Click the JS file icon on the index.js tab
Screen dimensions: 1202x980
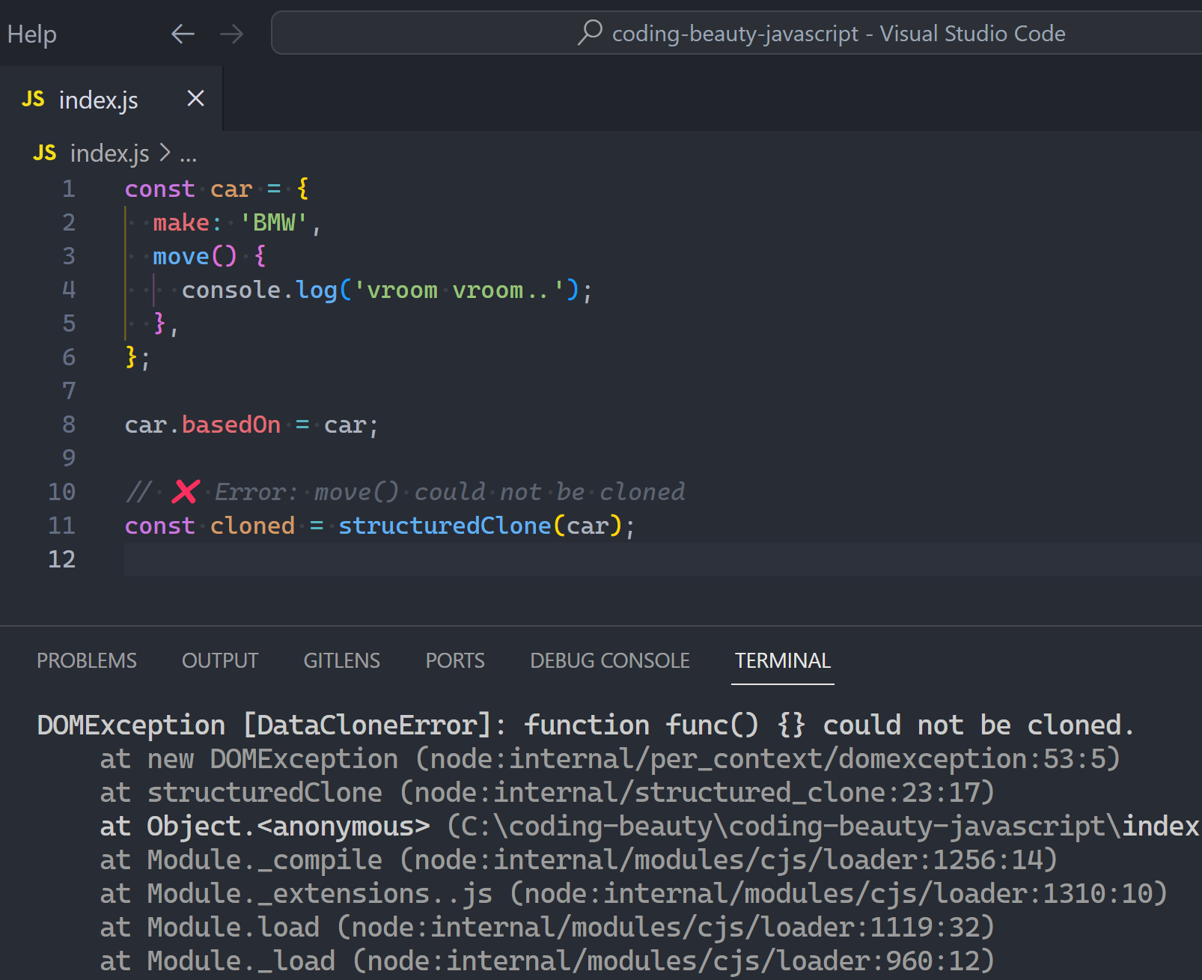coord(33,99)
